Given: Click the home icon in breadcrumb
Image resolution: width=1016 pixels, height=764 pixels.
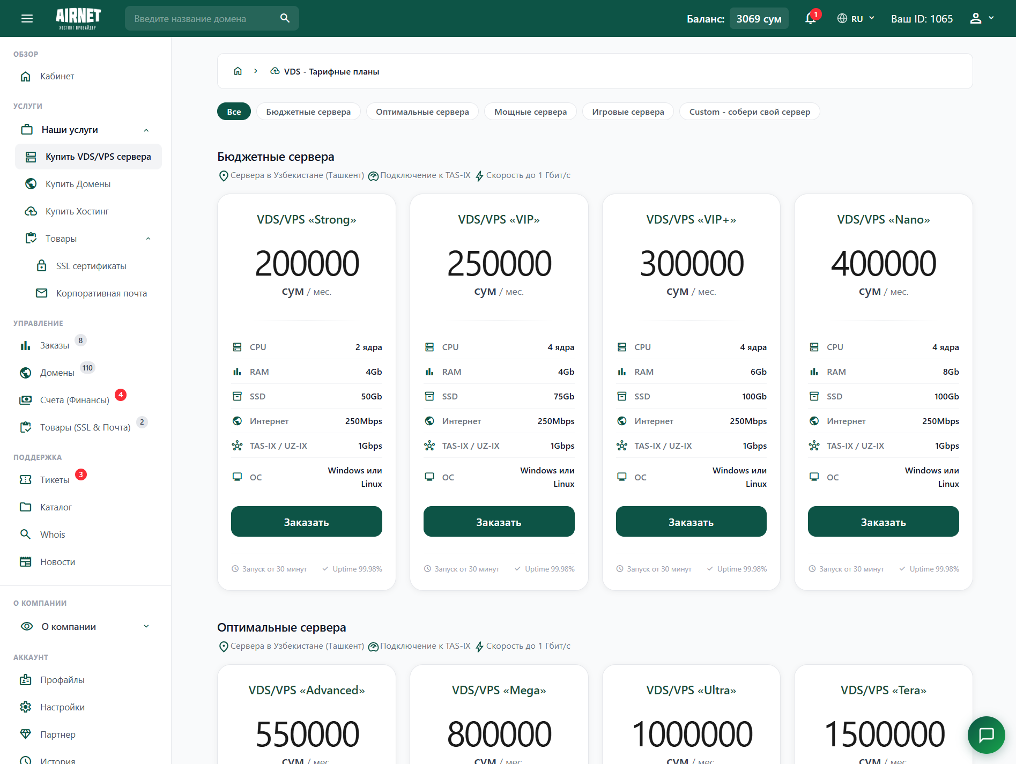Looking at the screenshot, I should [x=238, y=71].
